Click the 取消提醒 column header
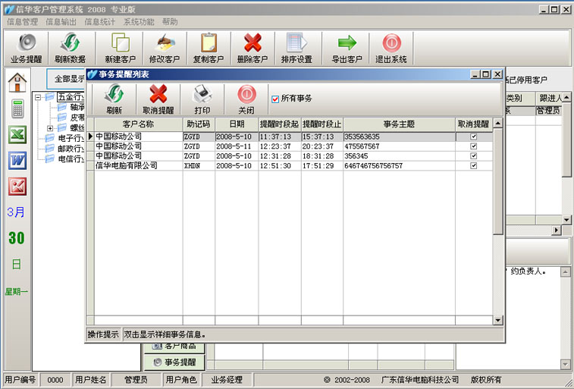Screen dimensions: 574x389 [x=474, y=124]
